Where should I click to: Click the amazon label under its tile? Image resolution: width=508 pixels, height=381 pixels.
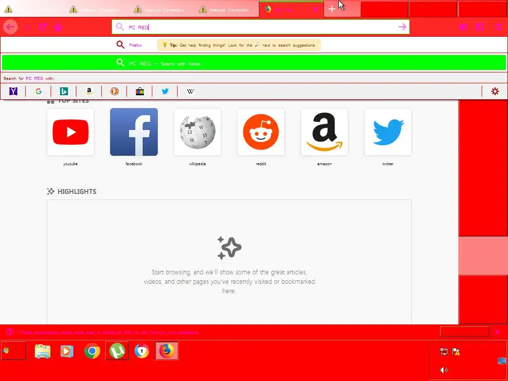(324, 164)
